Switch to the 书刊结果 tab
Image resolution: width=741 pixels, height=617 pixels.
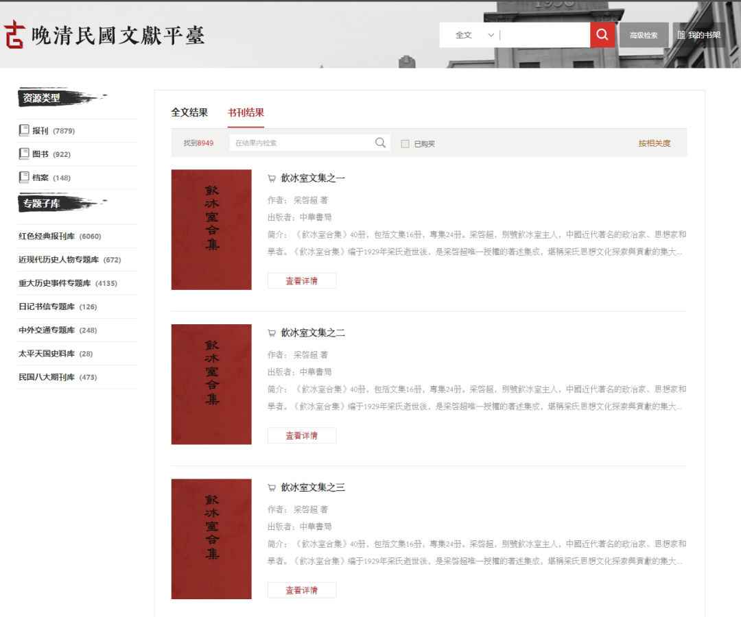[x=246, y=112]
